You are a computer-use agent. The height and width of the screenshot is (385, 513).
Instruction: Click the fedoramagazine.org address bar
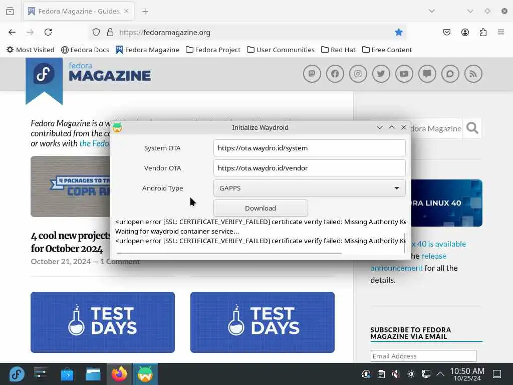pos(248,32)
